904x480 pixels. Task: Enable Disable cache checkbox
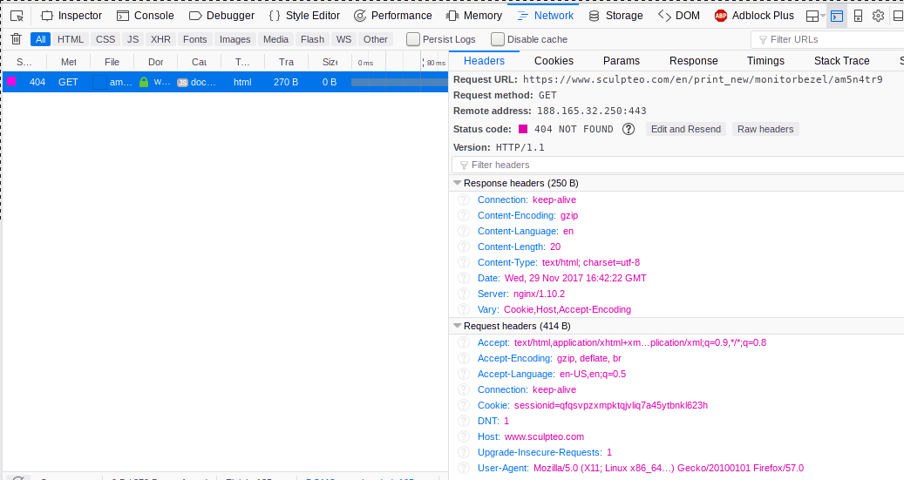point(498,39)
